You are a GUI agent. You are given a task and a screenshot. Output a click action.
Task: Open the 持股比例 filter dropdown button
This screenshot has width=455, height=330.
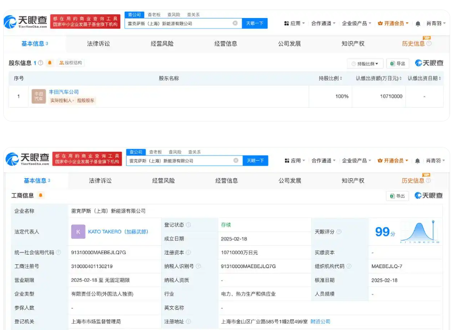tap(365, 64)
